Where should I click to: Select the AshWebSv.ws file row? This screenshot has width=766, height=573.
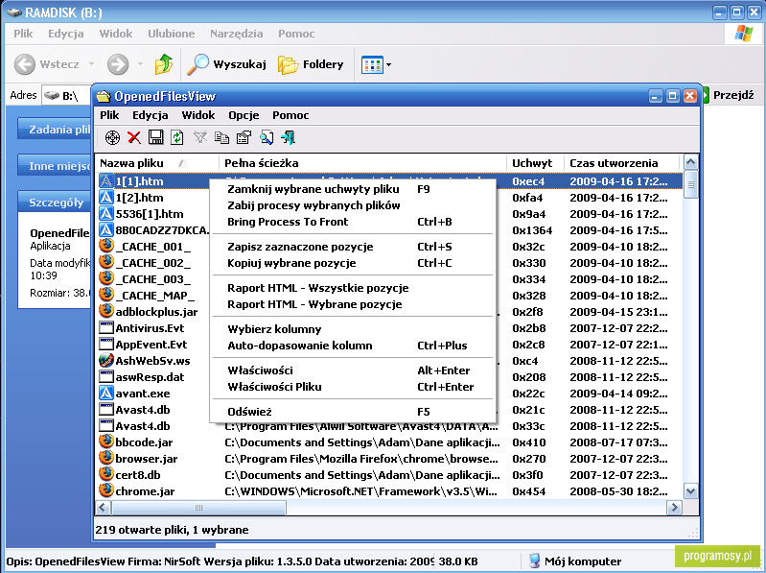pyautogui.click(x=389, y=361)
